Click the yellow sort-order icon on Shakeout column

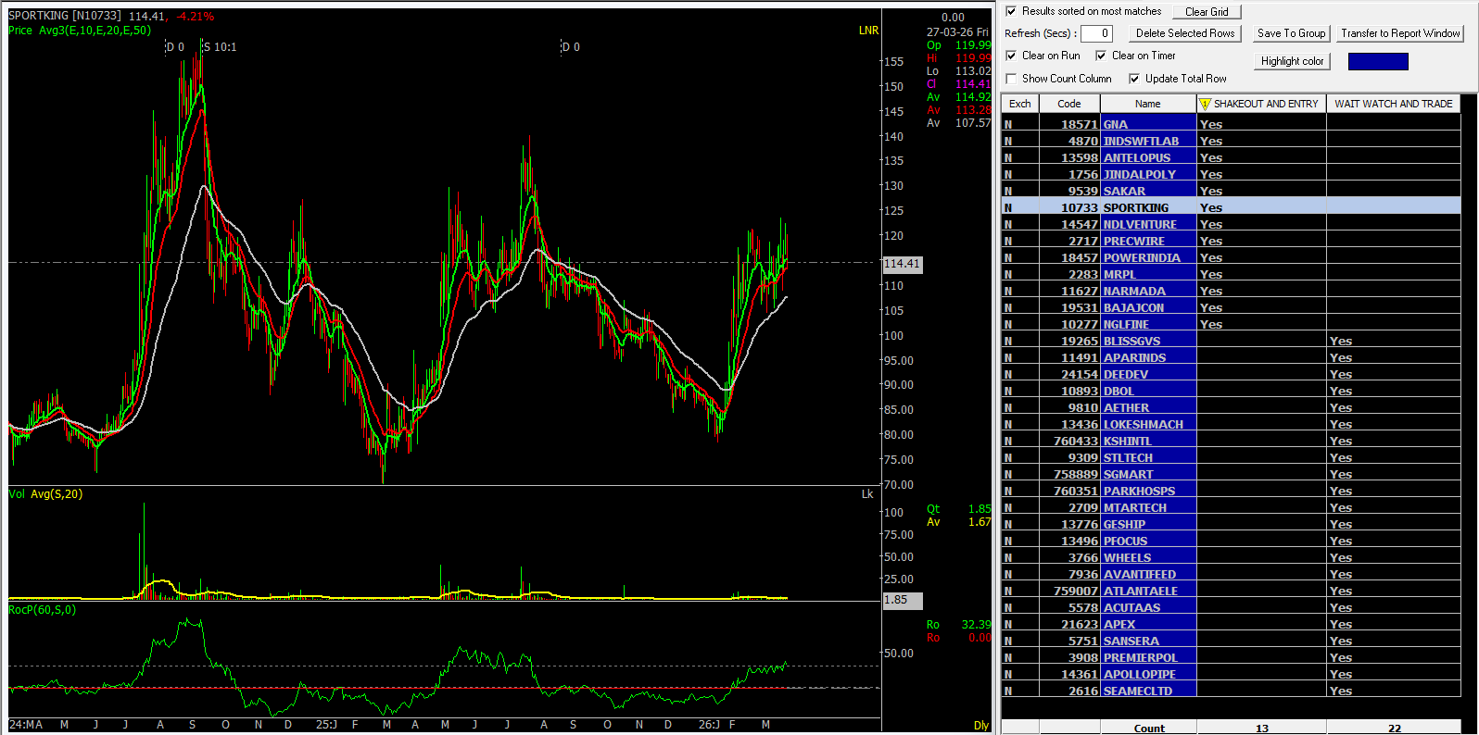(1205, 105)
